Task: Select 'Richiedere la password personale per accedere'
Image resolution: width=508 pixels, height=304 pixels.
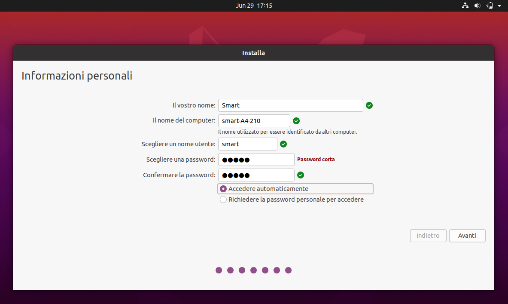Action: point(223,200)
